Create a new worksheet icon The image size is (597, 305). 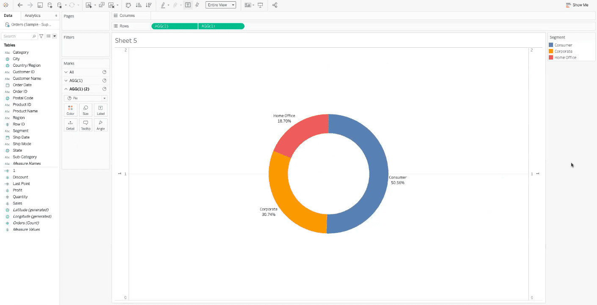coord(88,5)
